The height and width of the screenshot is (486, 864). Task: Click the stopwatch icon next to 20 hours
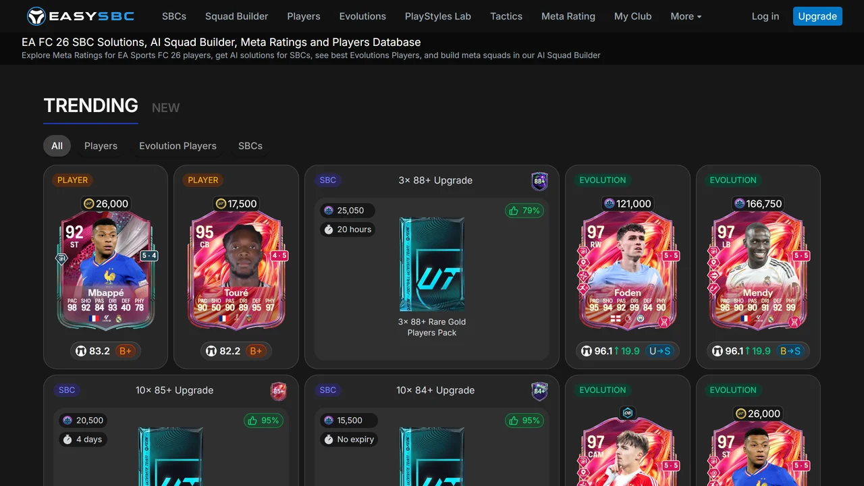click(329, 230)
